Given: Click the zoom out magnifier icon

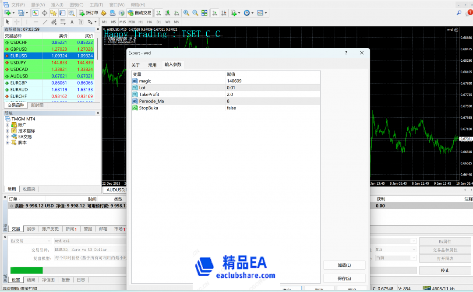Looking at the screenshot, I should click(x=195, y=13).
